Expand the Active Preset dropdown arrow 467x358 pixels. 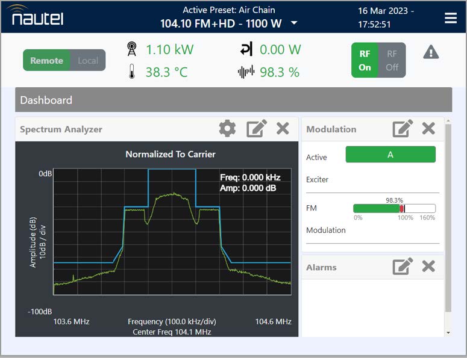(x=294, y=23)
